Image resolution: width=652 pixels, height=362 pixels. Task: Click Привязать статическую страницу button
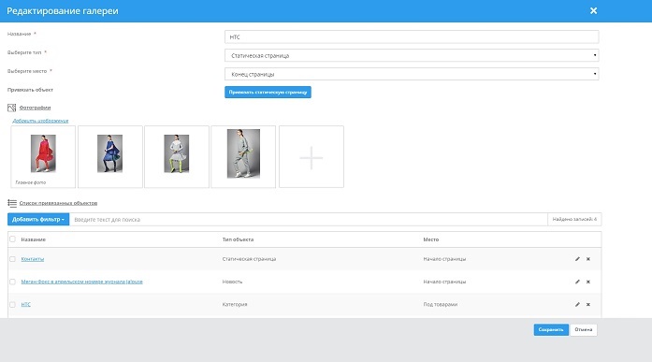pos(268,93)
